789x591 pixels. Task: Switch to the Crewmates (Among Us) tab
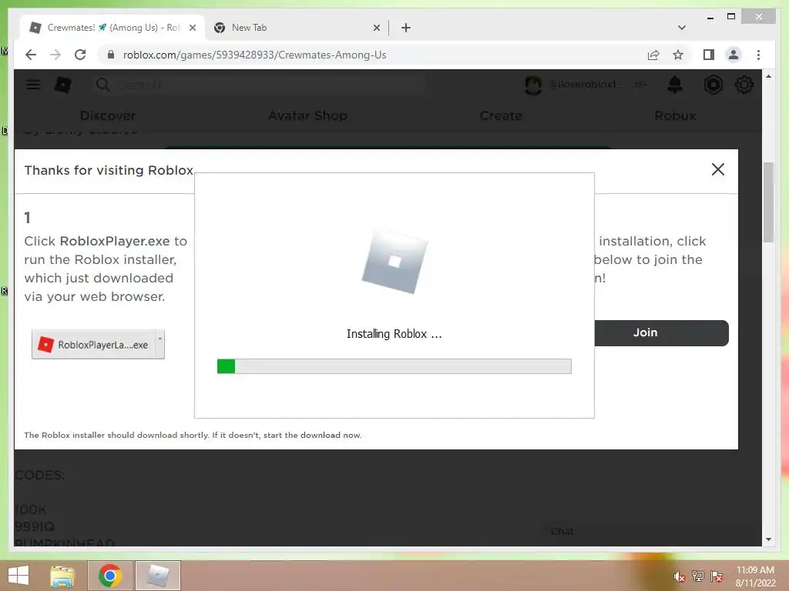(113, 28)
